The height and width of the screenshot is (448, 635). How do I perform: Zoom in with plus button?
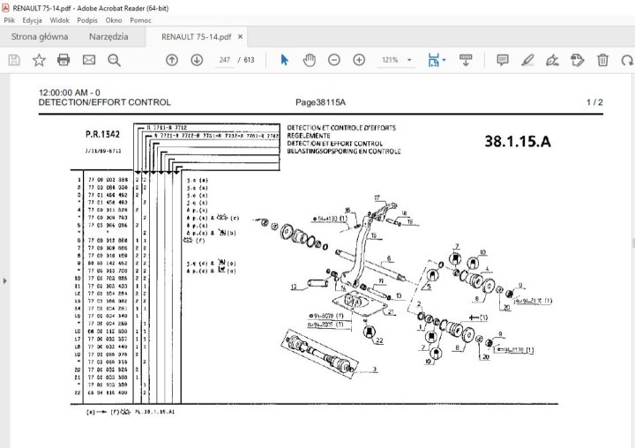coord(359,60)
